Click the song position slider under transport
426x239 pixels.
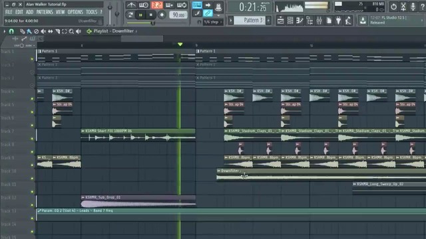(x=140, y=23)
